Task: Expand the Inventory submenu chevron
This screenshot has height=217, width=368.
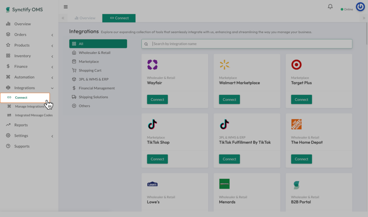Action: point(52,56)
